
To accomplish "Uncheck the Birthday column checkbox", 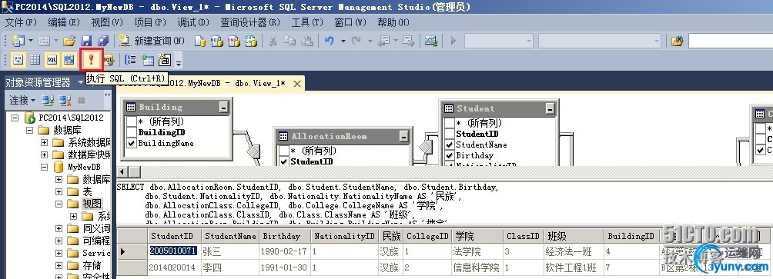I will click(449, 155).
